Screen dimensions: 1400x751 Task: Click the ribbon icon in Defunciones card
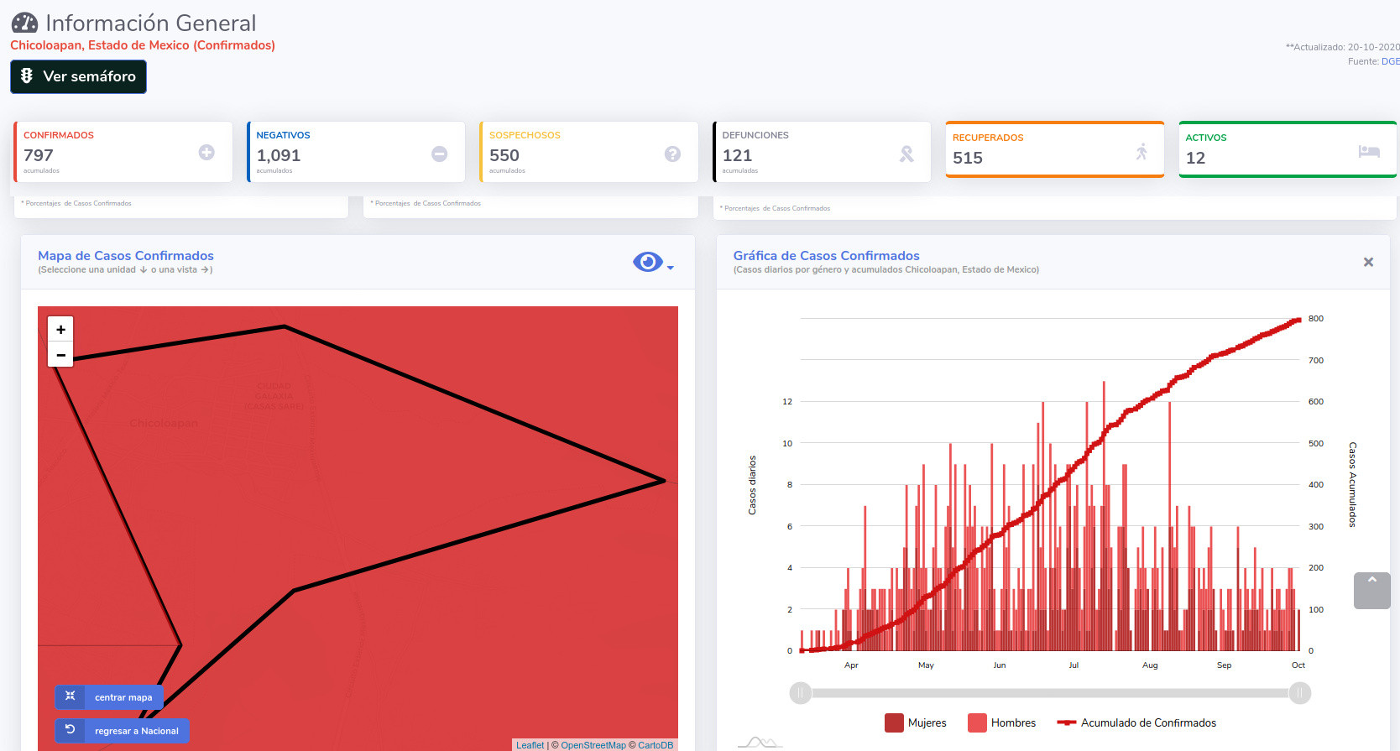[906, 154]
